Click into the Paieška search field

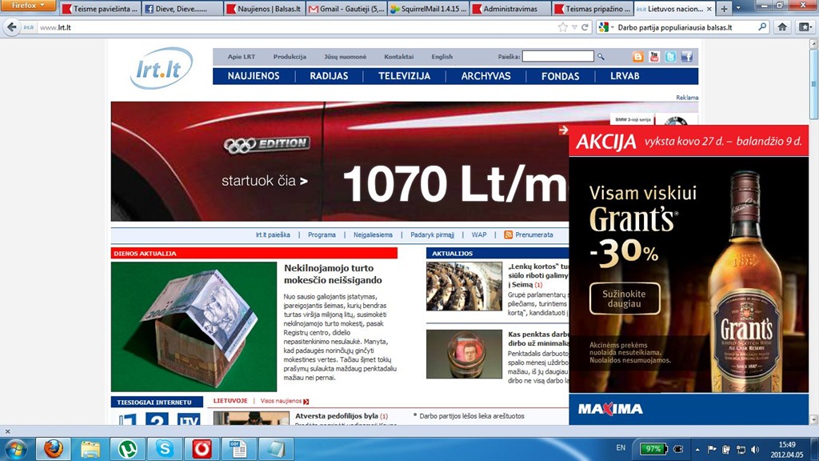click(557, 56)
